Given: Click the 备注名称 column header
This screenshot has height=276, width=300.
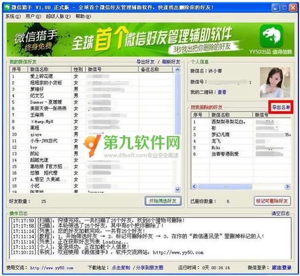Looking at the screenshot, I should (x=155, y=69).
